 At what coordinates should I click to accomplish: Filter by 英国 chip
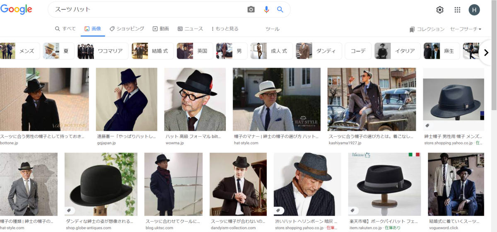coord(195,51)
